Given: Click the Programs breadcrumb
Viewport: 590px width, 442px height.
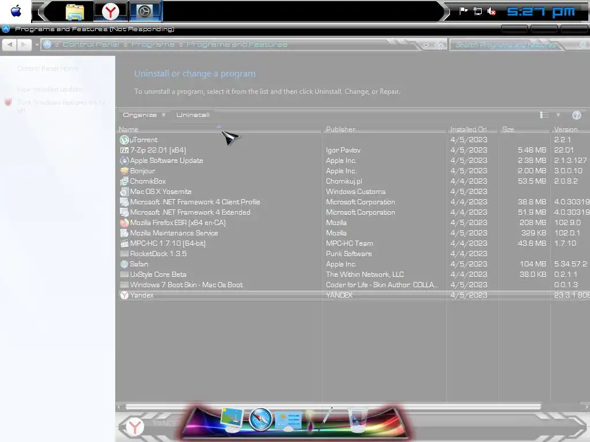Looking at the screenshot, I should coord(153,44).
